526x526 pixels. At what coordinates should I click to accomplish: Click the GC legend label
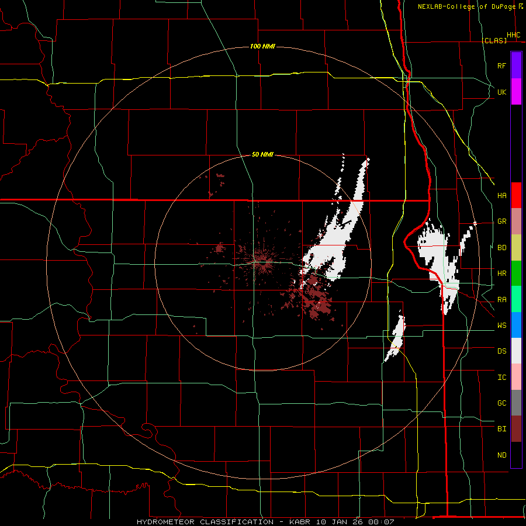(501, 403)
